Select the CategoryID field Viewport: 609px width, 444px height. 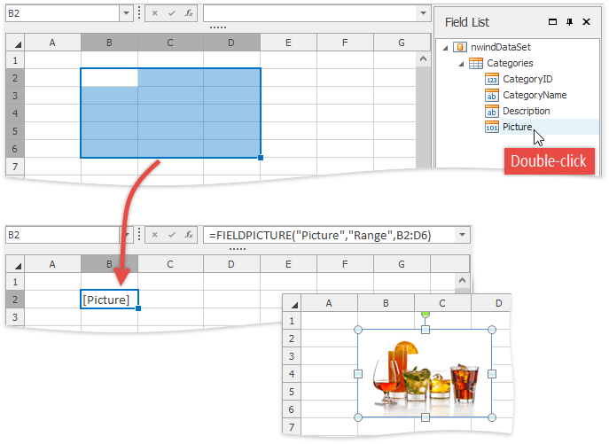pyautogui.click(x=527, y=79)
